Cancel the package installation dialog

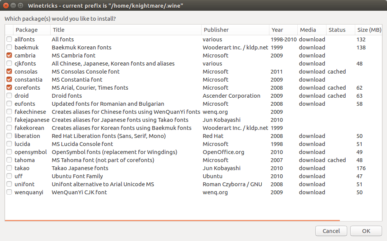point(331,231)
